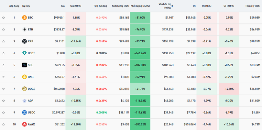The height and width of the screenshot is (130, 262).
Task: Toggle the favorite star for USDC
Action: pyautogui.click(x=4, y=113)
